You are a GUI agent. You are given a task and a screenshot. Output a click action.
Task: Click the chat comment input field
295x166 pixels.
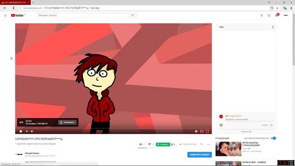coord(249,119)
